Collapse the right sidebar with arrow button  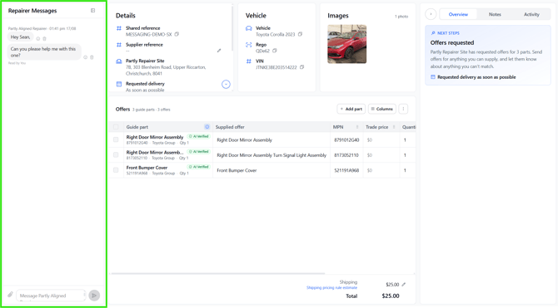tap(431, 14)
